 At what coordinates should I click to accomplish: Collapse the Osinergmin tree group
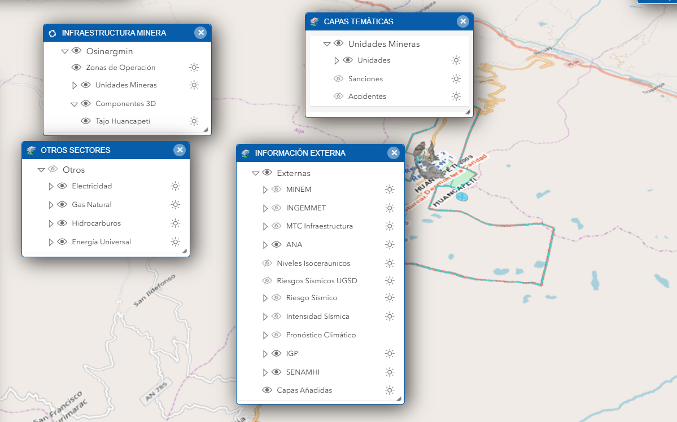[x=65, y=51]
